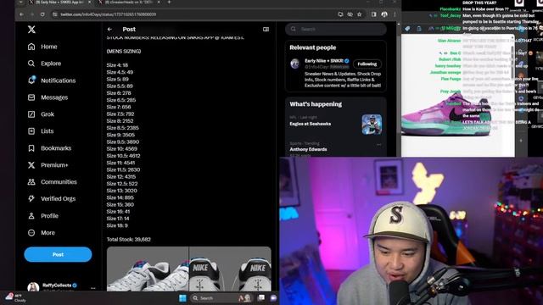Open the Windows Start menu
Screen dimensions: 543x305
pos(182,297)
